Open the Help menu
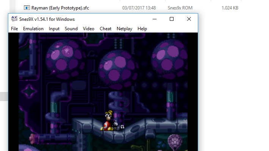 point(142,29)
